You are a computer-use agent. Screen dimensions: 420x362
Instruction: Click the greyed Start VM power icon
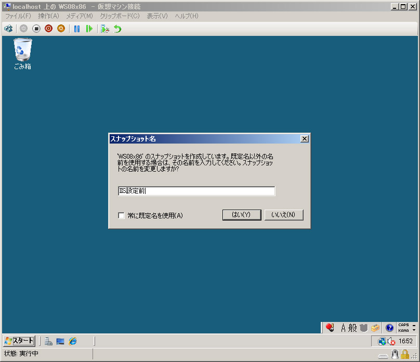point(23,29)
